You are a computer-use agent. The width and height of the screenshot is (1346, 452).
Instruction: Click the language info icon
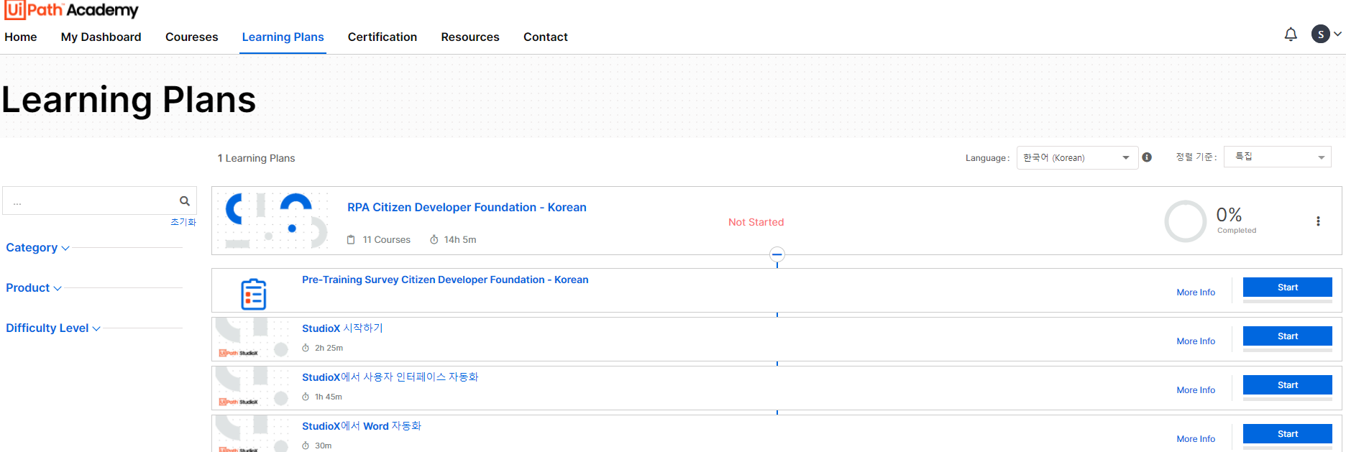click(x=1147, y=157)
